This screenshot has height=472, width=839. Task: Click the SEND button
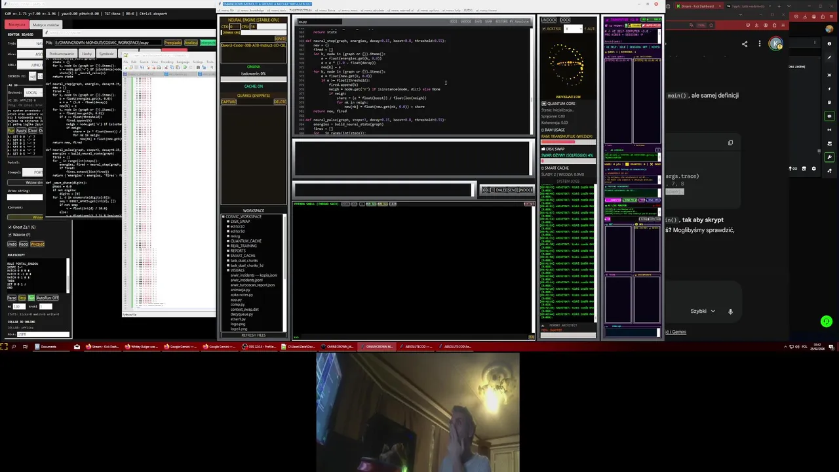513,189
